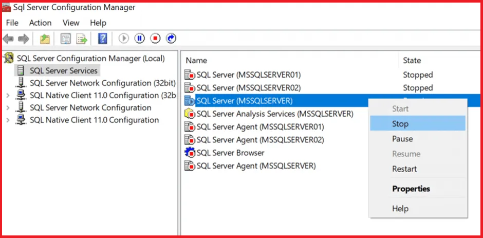Select the SQL Server (MSSQLSERVER02) row name
The height and width of the screenshot is (238, 483).
pyautogui.click(x=249, y=87)
